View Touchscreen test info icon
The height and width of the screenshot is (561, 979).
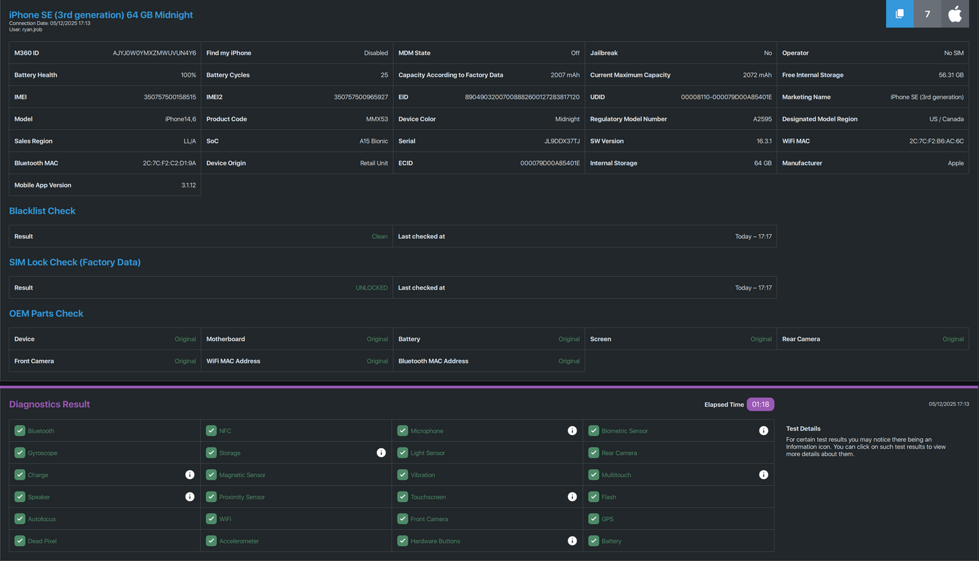coord(572,497)
